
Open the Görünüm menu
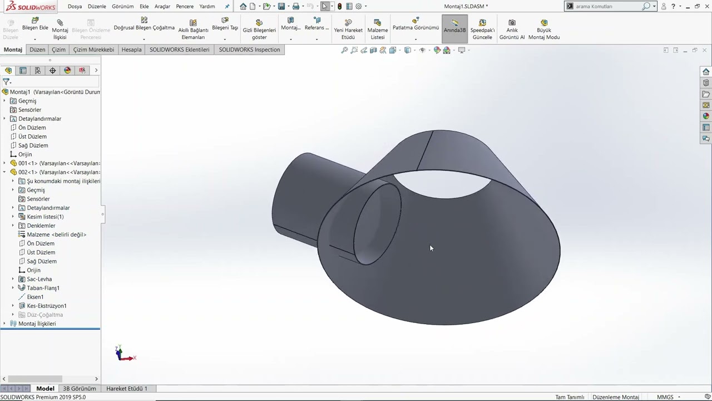[x=122, y=6]
